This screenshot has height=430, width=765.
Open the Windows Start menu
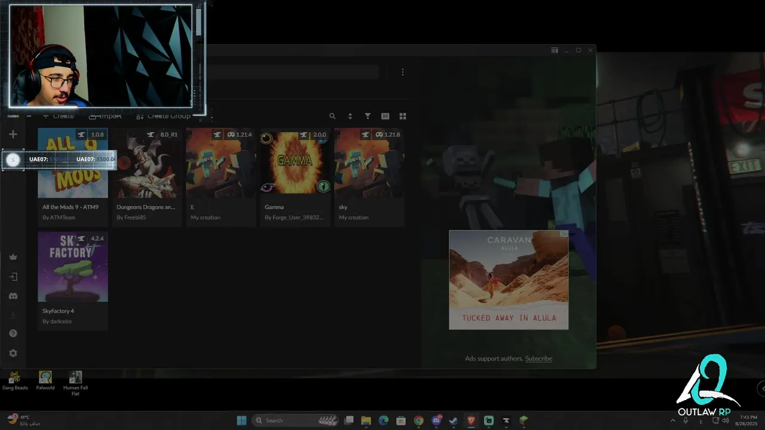click(241, 420)
